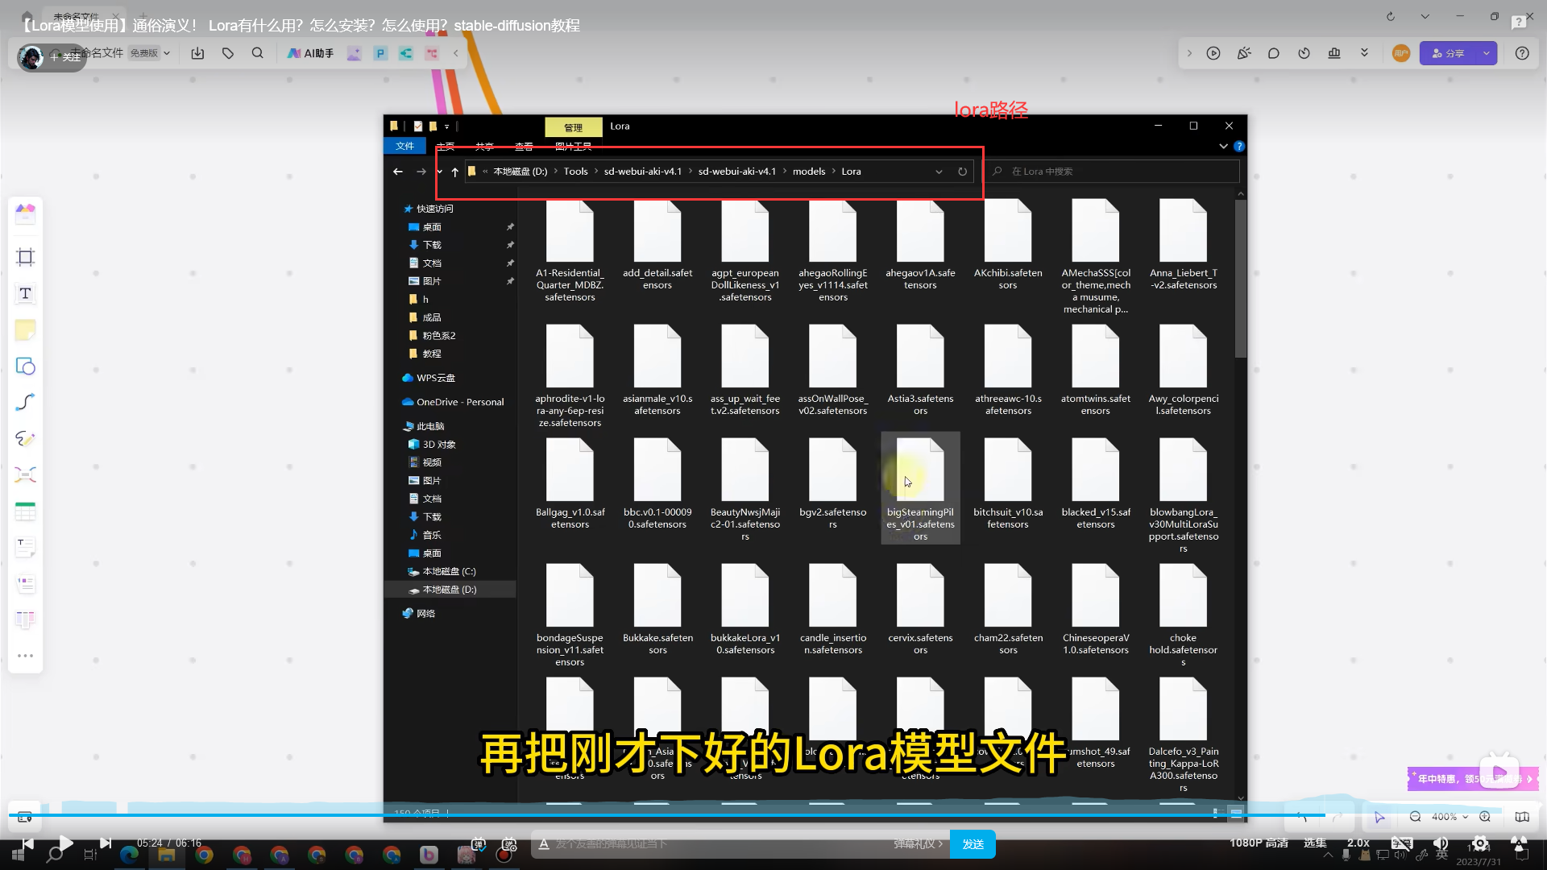Select the frame tool in left sidebar
1547x870 pixels.
25,257
